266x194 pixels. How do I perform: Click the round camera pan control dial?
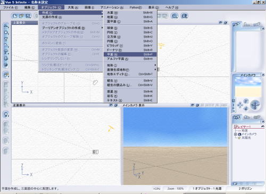[255, 105]
